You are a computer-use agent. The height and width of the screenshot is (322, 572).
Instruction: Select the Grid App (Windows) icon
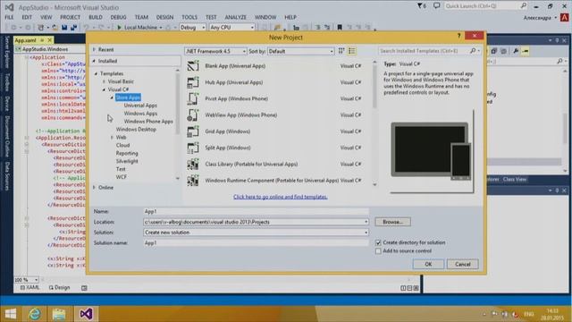coord(193,131)
